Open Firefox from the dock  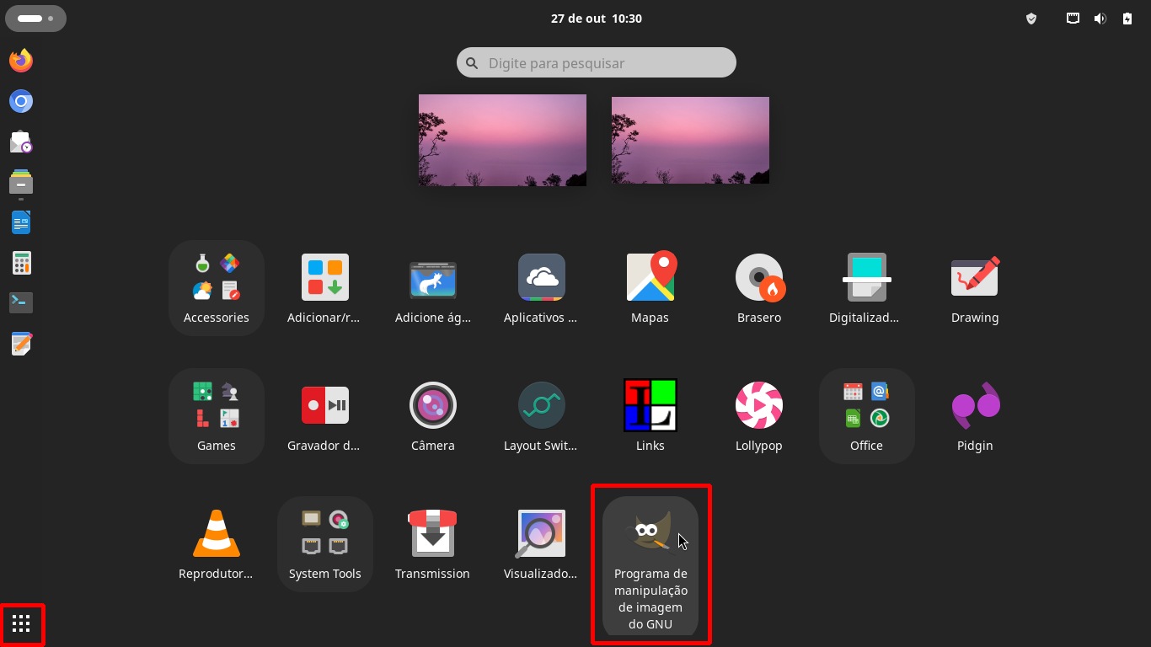(21, 61)
